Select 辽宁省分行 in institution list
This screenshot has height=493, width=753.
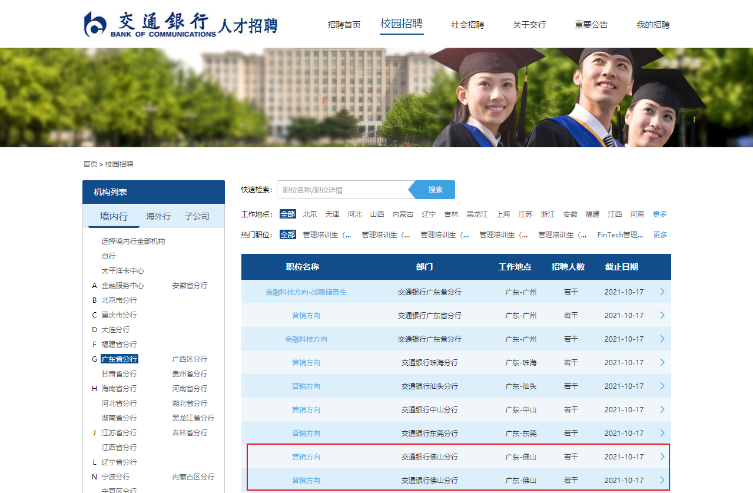click(119, 462)
